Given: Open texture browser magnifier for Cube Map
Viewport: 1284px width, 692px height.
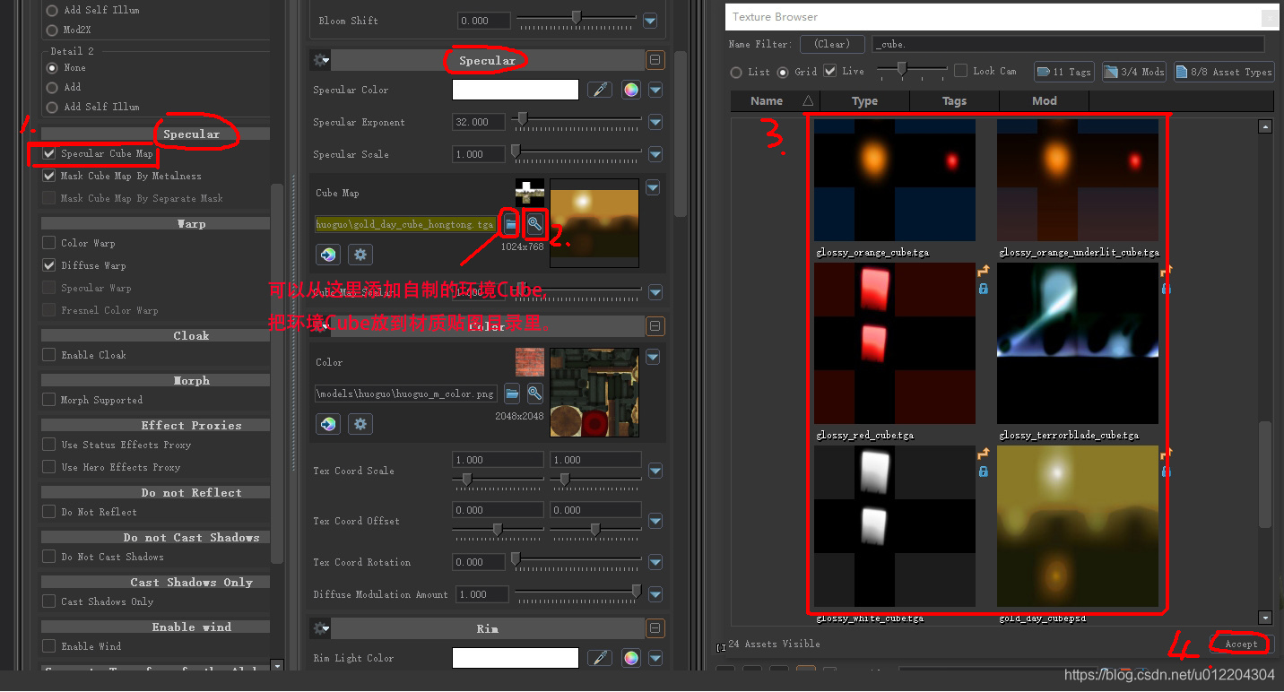Looking at the screenshot, I should [534, 224].
